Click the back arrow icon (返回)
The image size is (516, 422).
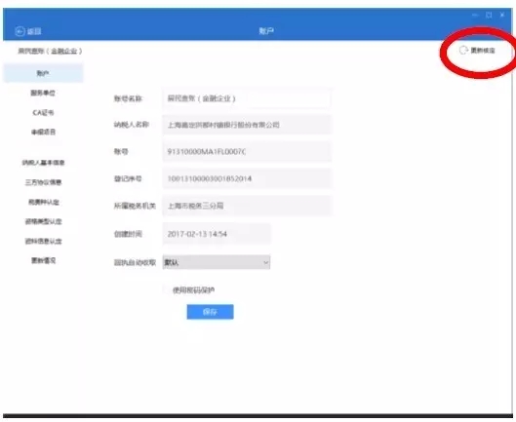point(20,31)
